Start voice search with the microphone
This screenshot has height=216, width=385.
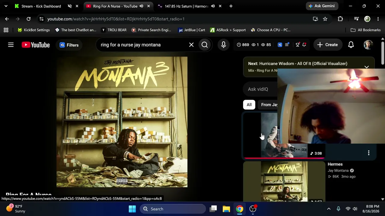pyautogui.click(x=223, y=45)
